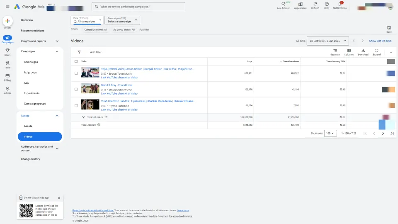Toggle the select-all checkbox in header
398x224 pixels.
(x=76, y=61)
